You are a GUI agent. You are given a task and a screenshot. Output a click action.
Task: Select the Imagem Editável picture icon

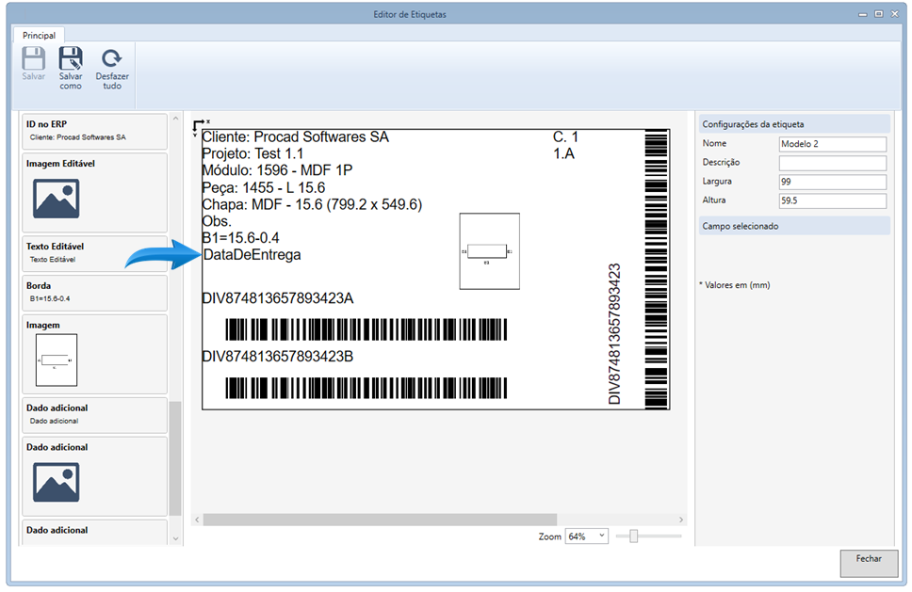coord(56,199)
